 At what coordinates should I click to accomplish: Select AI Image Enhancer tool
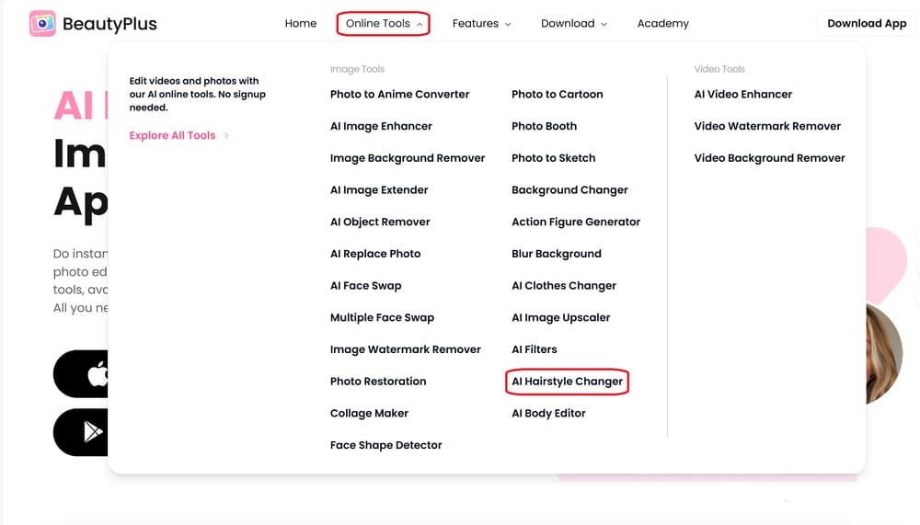[x=381, y=126]
